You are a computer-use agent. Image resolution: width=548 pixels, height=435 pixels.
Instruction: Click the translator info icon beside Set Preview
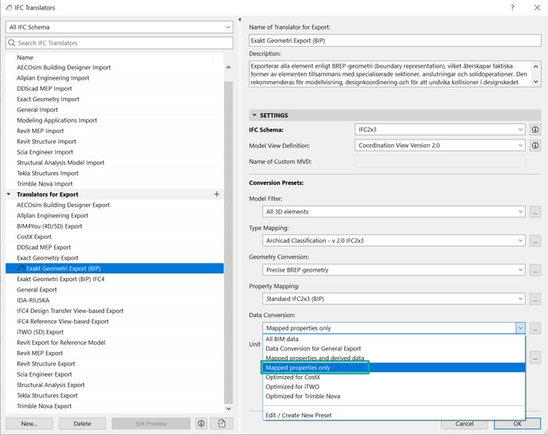coord(202,424)
